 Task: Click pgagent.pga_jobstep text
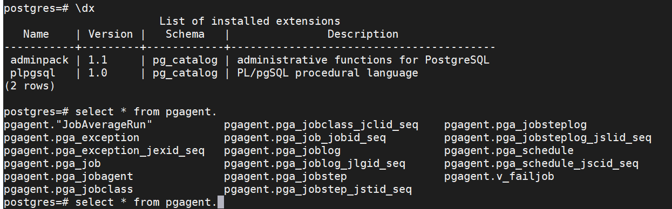[x=286, y=177]
